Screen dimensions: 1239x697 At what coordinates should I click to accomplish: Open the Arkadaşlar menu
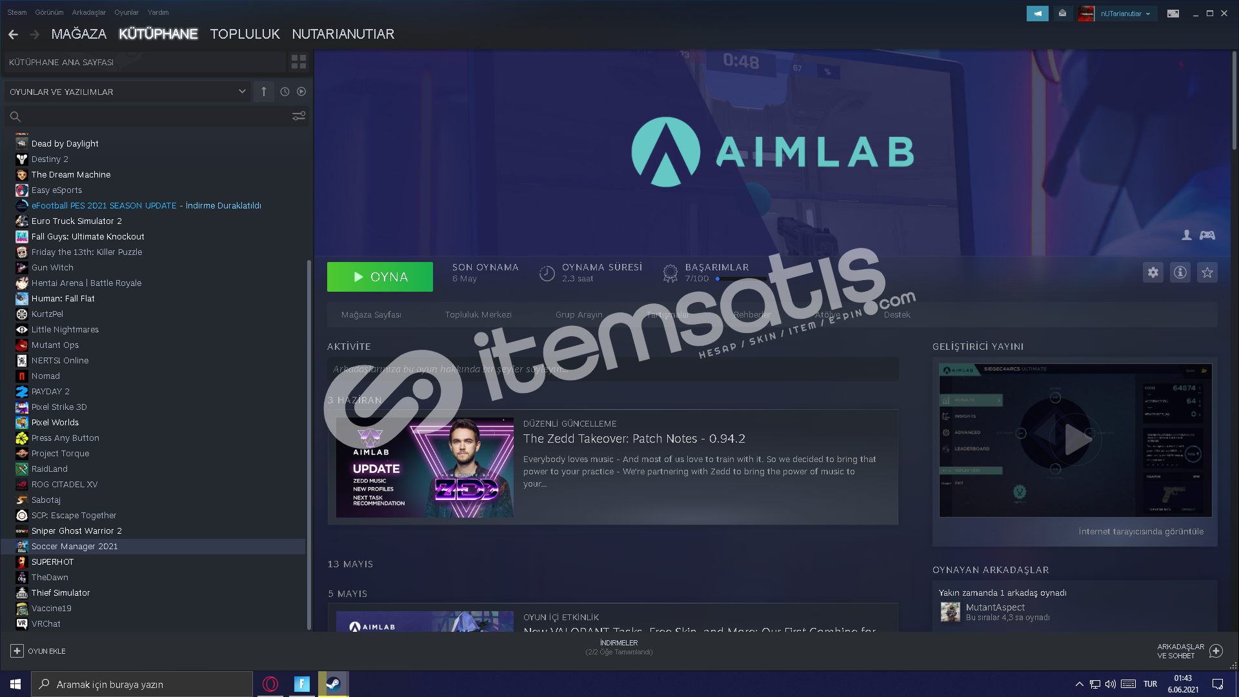pos(88,12)
